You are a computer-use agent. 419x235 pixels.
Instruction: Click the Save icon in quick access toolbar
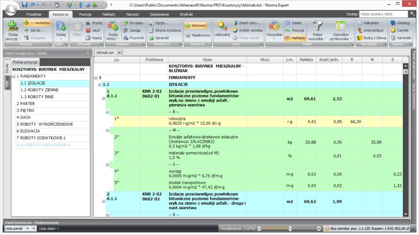pyautogui.click(x=25, y=5)
